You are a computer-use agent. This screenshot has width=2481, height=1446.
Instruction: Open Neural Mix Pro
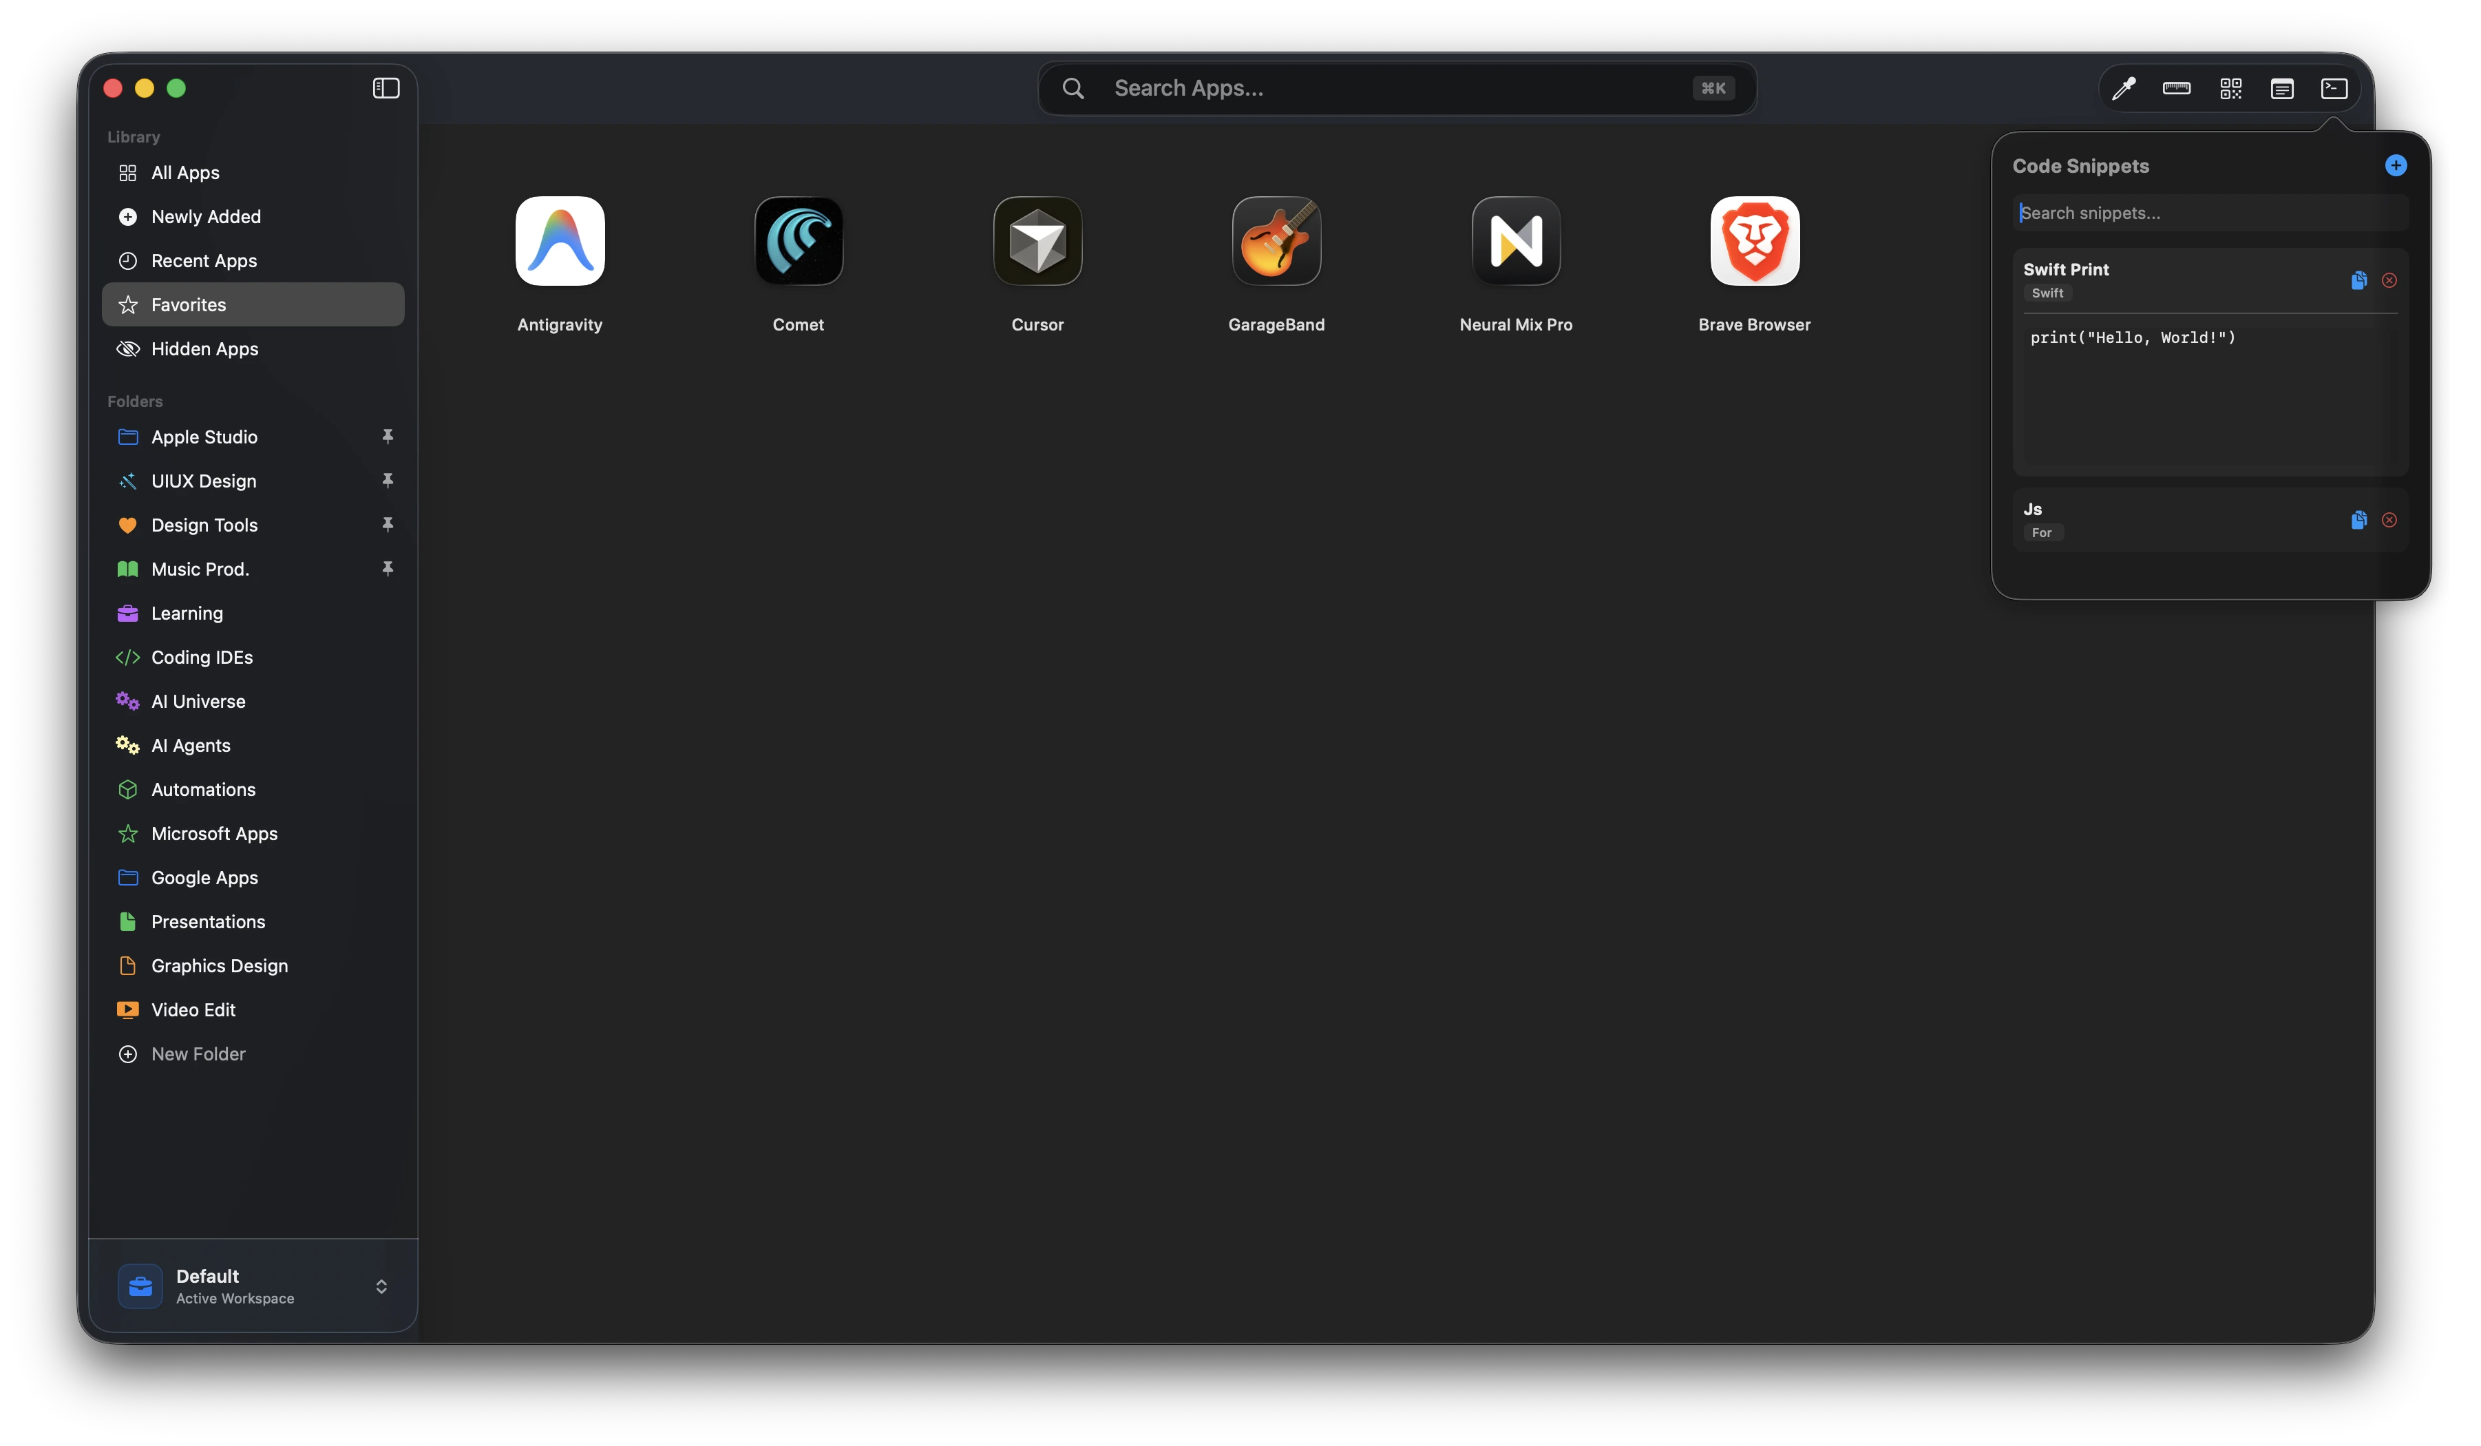point(1516,240)
